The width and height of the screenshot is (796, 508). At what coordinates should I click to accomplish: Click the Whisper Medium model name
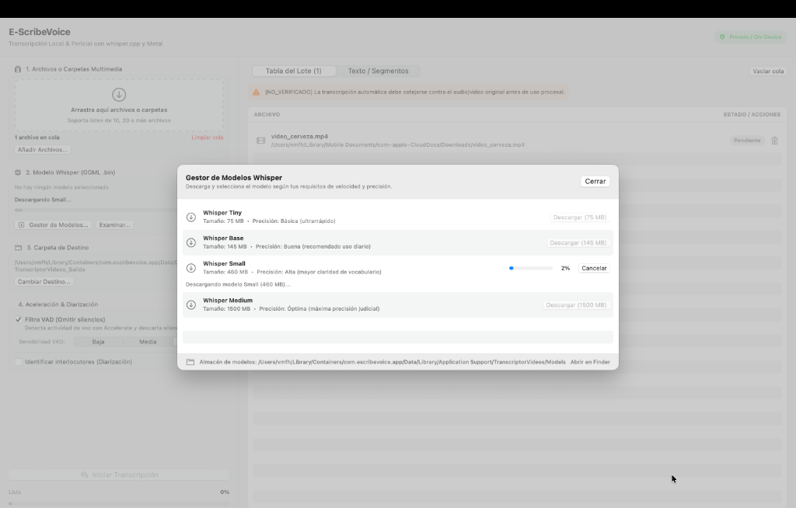coord(228,301)
